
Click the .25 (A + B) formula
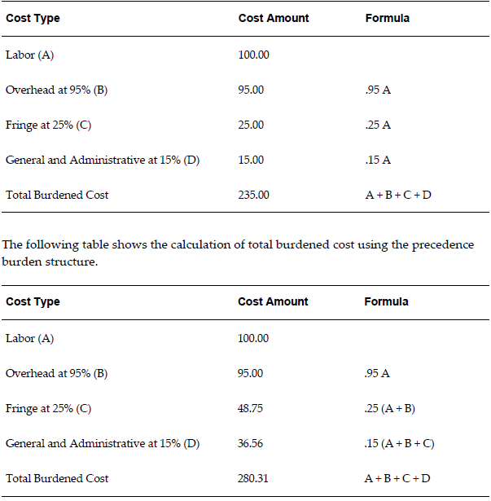click(391, 408)
